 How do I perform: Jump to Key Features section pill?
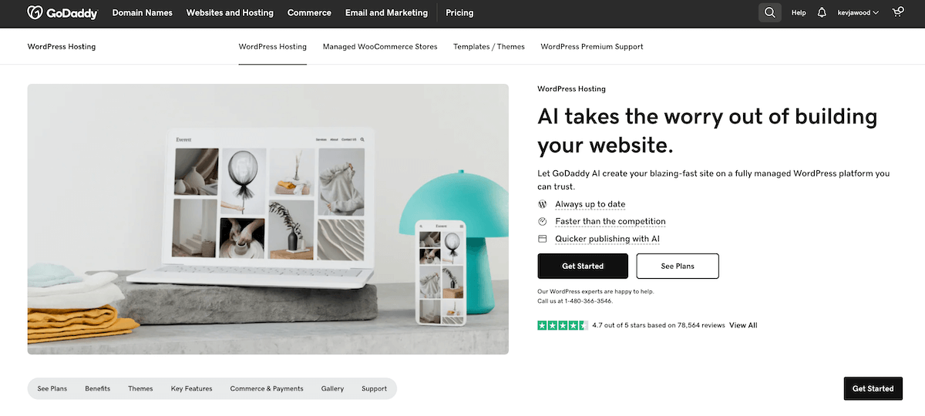coord(192,389)
